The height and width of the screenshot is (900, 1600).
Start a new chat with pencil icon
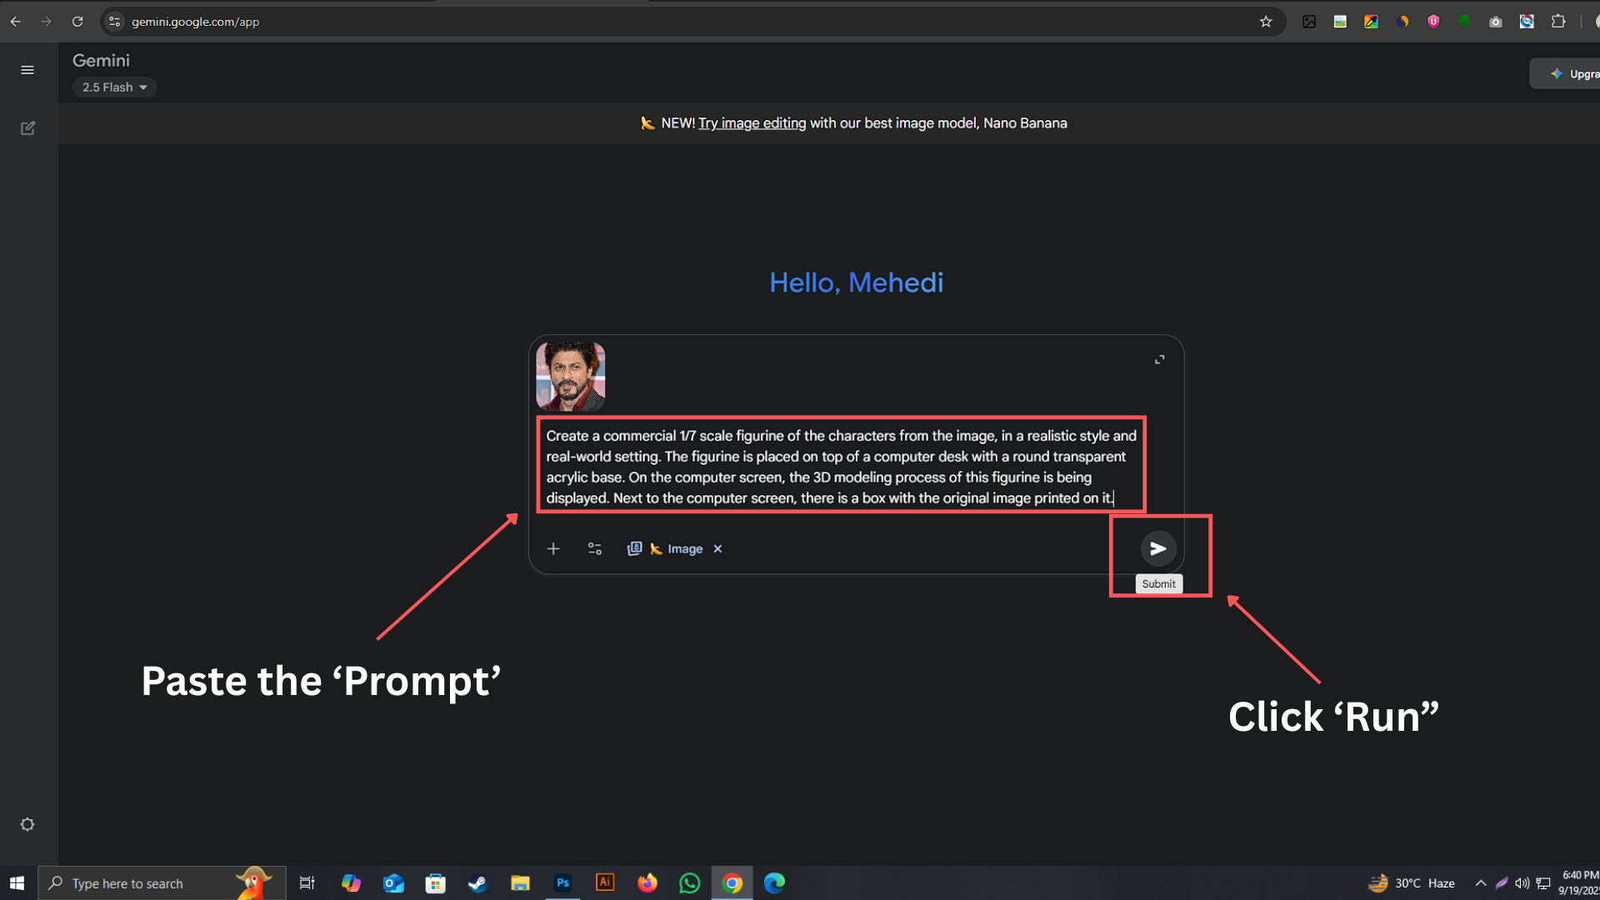point(27,128)
